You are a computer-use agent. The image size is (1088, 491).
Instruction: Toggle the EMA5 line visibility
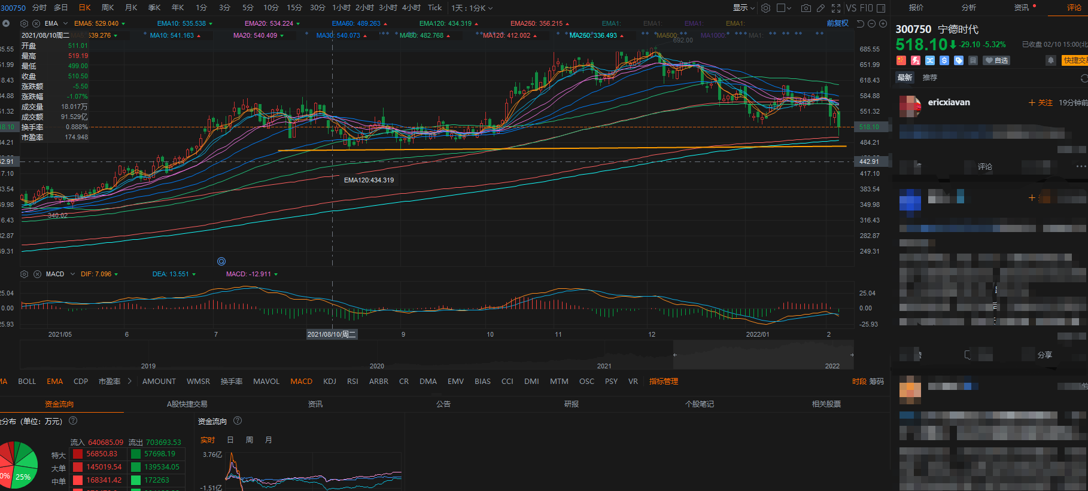(99, 23)
